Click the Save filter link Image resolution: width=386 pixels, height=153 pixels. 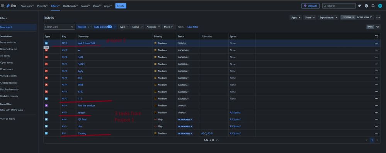click(x=193, y=27)
